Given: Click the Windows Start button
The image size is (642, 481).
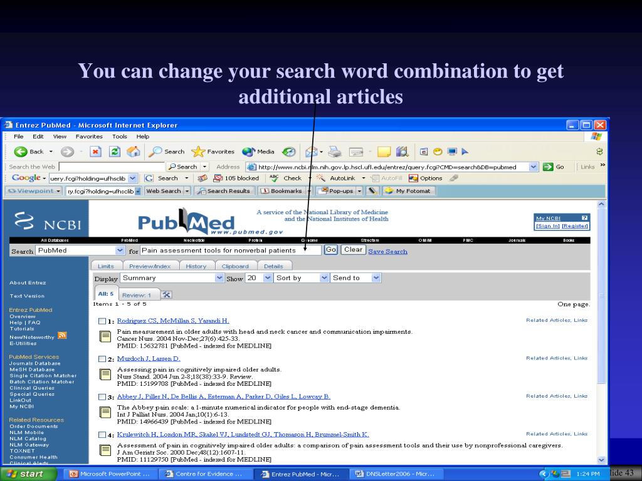Looking at the screenshot, I should [28, 473].
